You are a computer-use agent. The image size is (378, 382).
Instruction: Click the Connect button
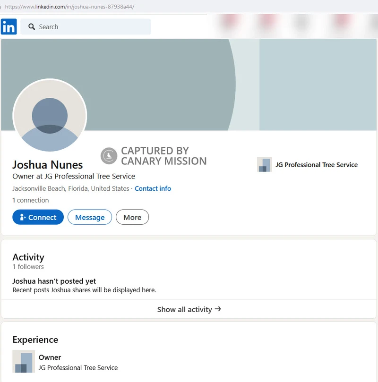coord(38,217)
